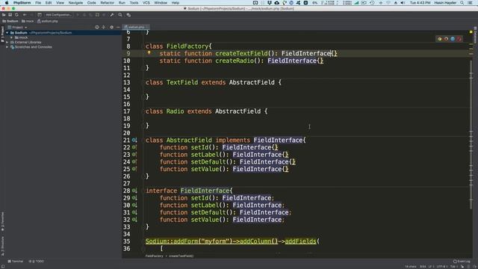This screenshot has height=269, width=478.
Task: Toggle Project side tool window tab
Action: tap(3, 34)
